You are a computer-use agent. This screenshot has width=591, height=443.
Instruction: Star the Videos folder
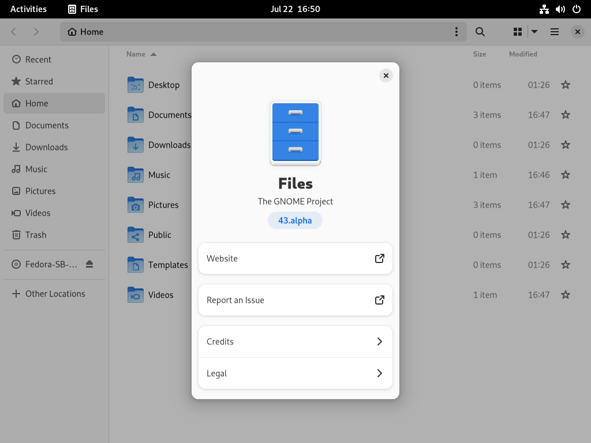click(x=566, y=295)
